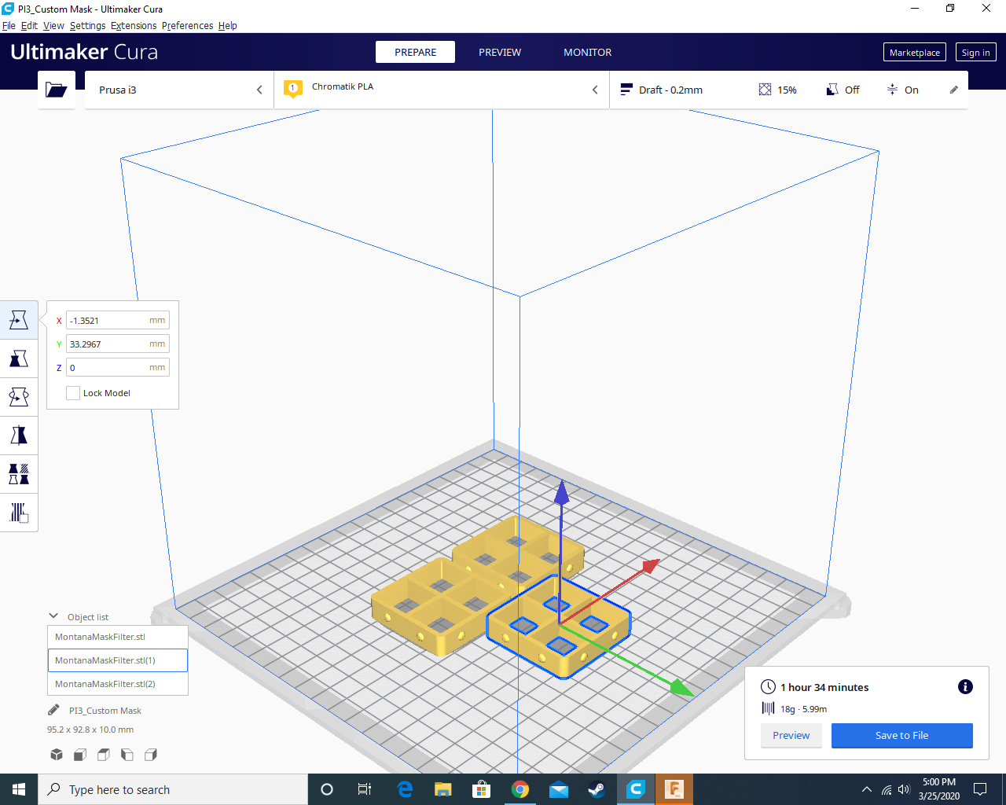The image size is (1006, 805).
Task: Open the Marketplace
Action: (915, 52)
